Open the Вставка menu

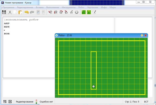click(x=40, y=7)
